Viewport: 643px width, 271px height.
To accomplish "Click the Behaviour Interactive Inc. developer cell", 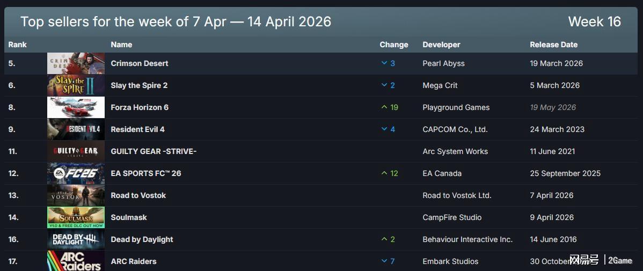I will tap(467, 239).
